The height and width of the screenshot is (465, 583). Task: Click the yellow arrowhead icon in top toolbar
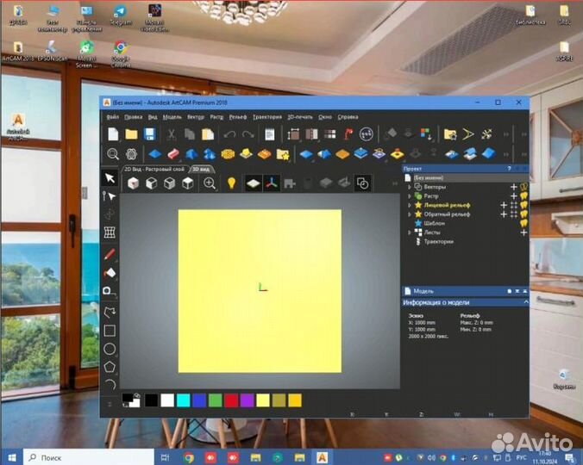coord(468,133)
